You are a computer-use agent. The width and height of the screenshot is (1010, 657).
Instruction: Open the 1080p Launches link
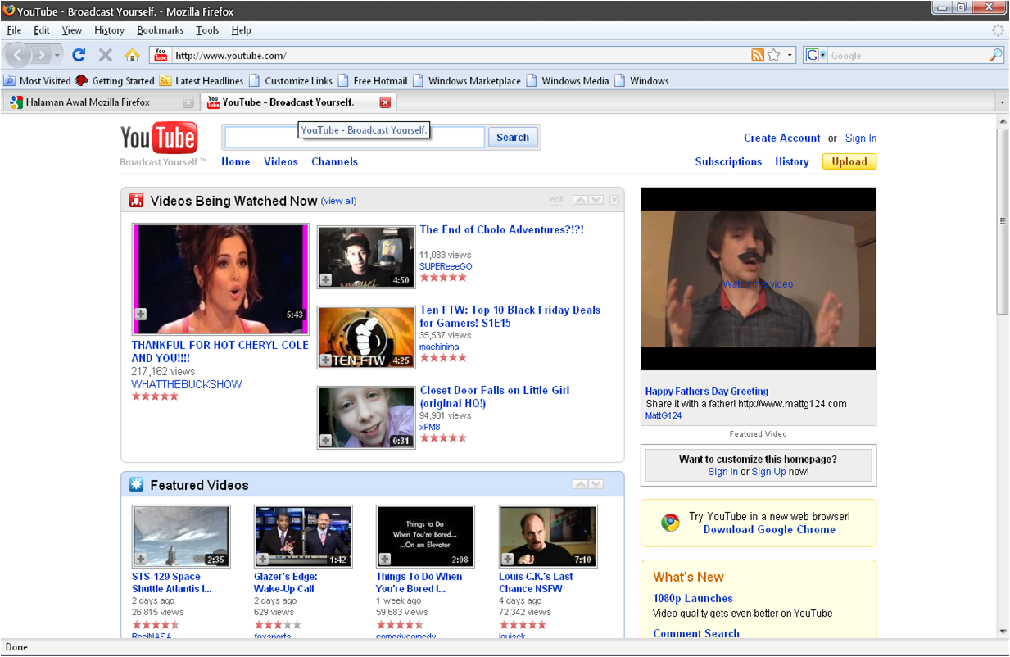(x=693, y=598)
